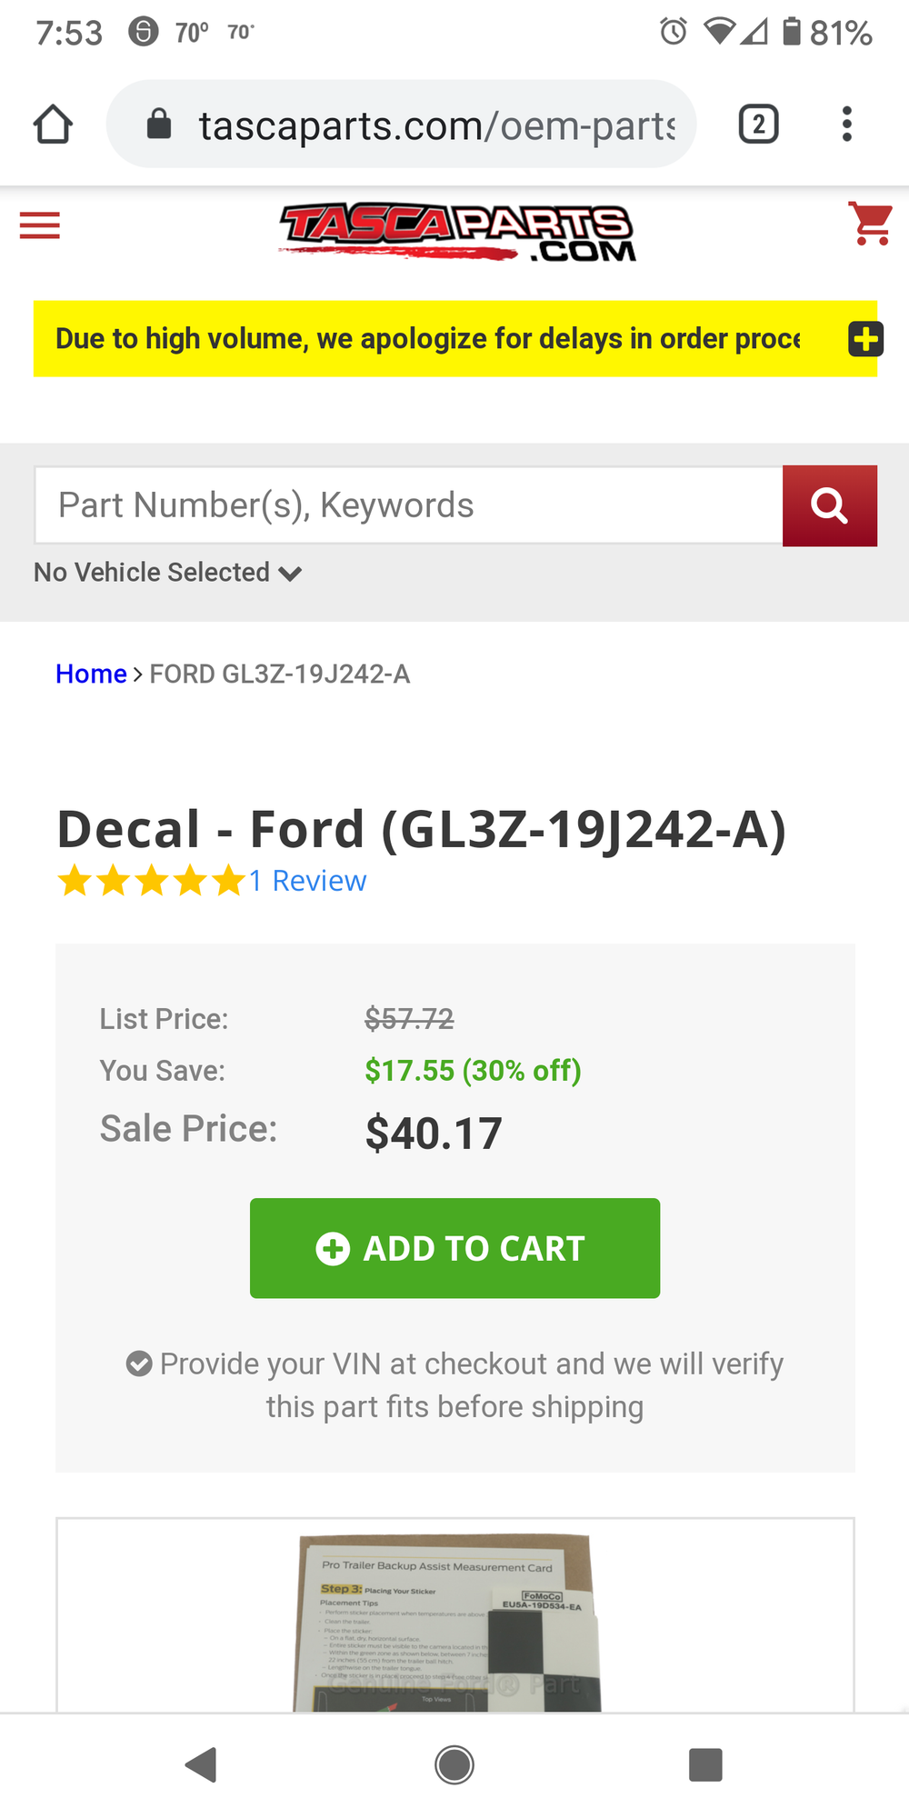This screenshot has height=1818, width=909.
Task: Open recent apps from navigation bar
Action: pos(706,1765)
